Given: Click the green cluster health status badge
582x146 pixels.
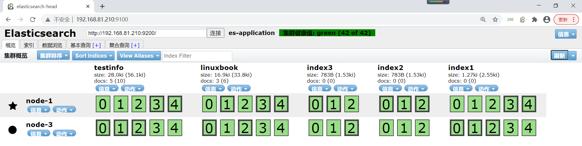Looking at the screenshot, I should click(327, 33).
